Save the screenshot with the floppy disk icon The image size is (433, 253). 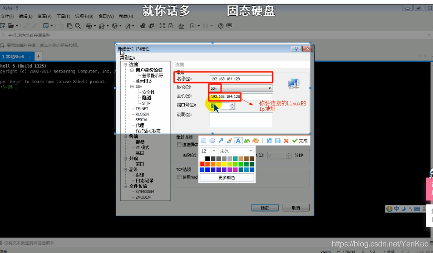click(x=277, y=141)
